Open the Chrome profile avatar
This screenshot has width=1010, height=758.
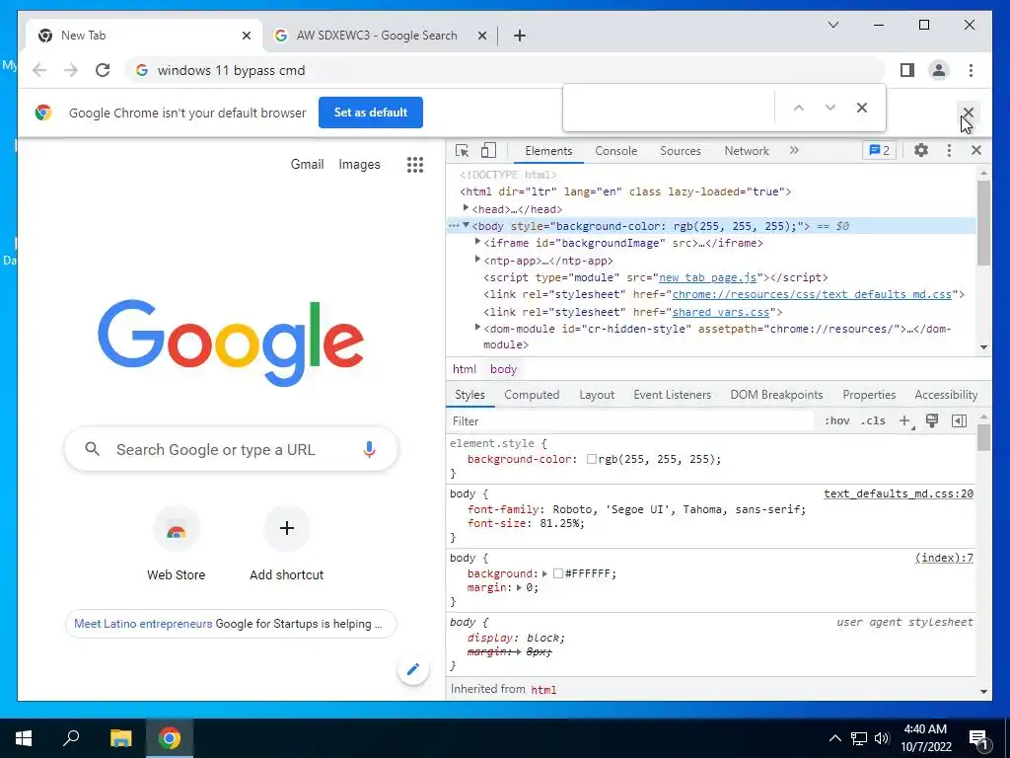tap(939, 70)
